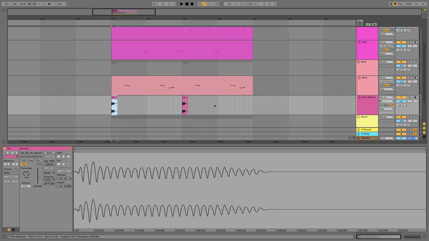This screenshot has height=241, width=429.
Task: Show or hide Mixer section button
Action: [x=424, y=132]
